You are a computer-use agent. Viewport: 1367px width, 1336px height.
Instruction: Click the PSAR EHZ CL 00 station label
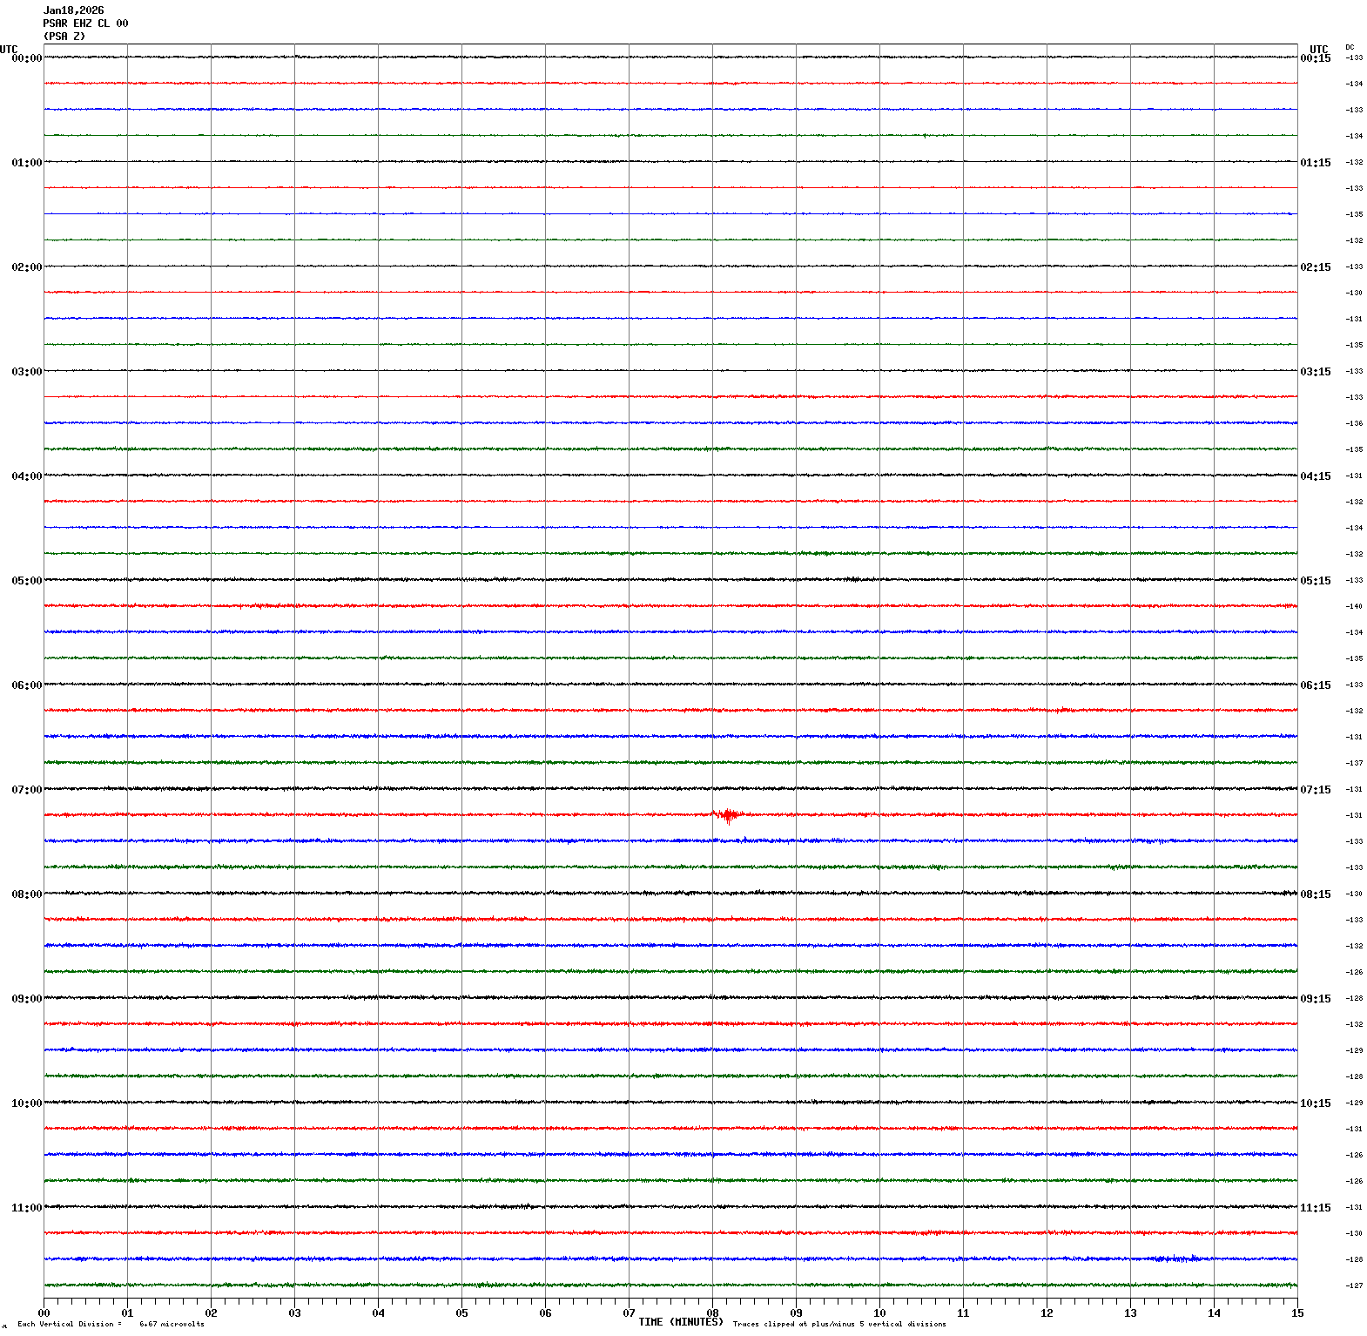pos(85,24)
